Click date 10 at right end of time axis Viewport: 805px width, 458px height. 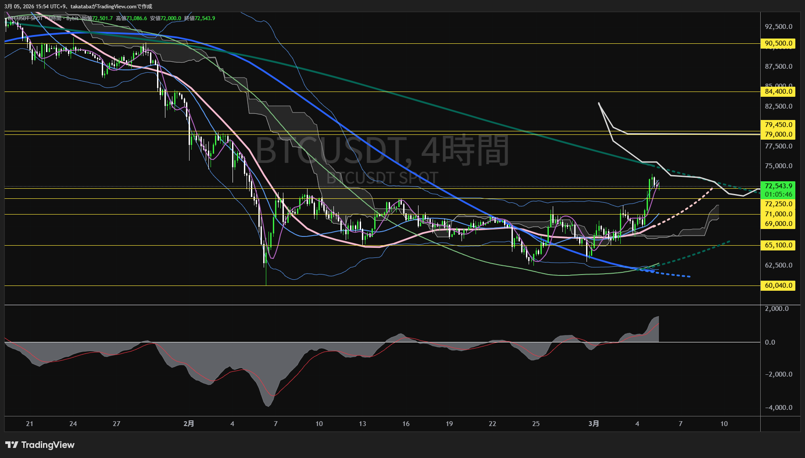(x=724, y=424)
